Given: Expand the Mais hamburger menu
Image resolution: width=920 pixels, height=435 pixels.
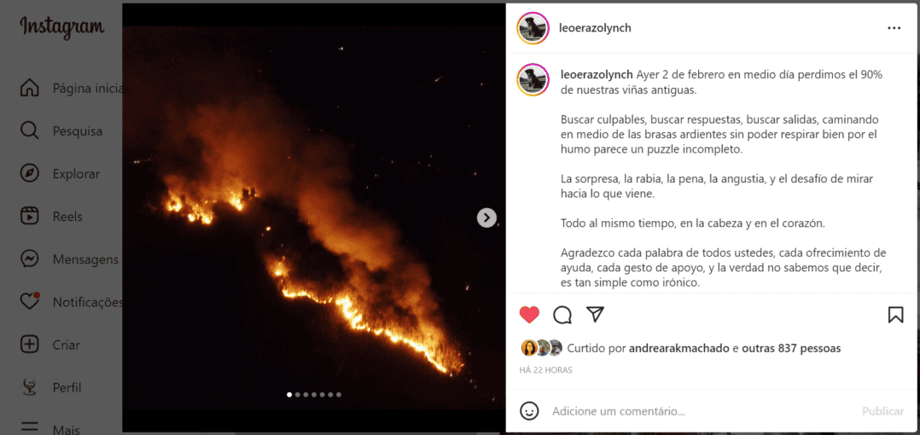Looking at the screenshot, I should [x=29, y=427].
